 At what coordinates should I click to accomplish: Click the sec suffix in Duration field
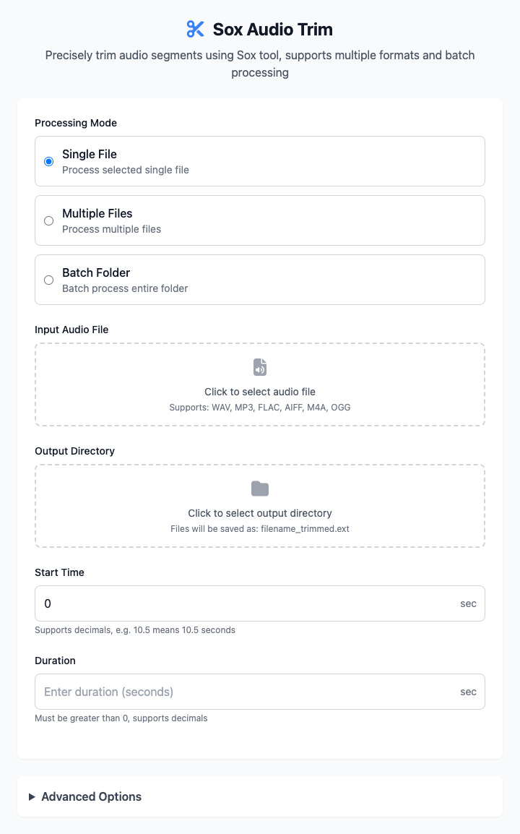[469, 692]
